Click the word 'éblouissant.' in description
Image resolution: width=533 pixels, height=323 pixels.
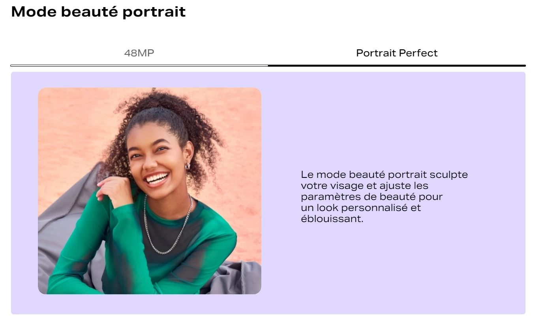pyautogui.click(x=332, y=218)
